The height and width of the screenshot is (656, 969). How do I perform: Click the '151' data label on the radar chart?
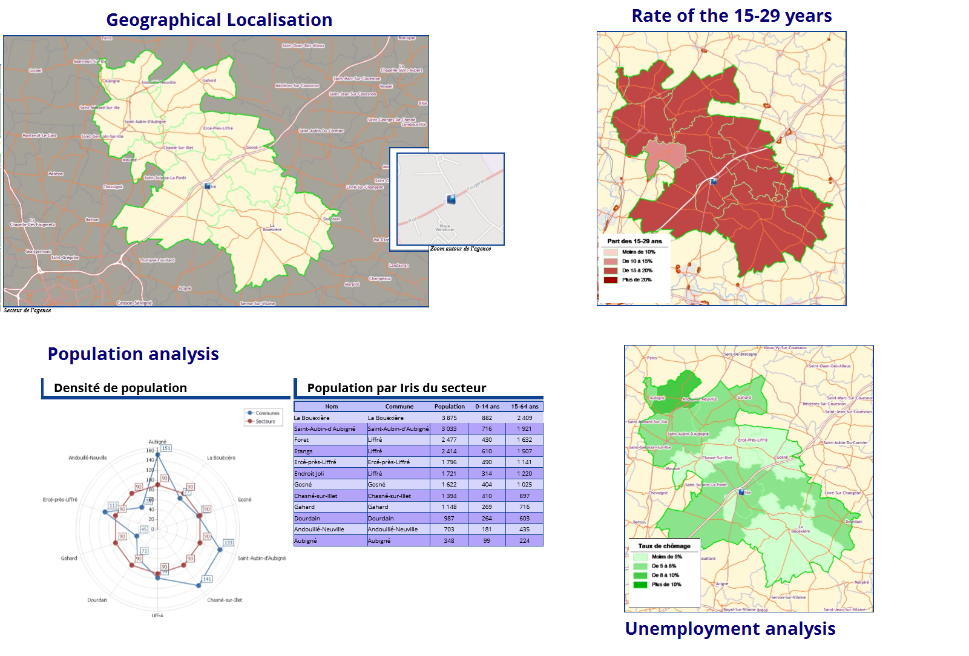pos(166,448)
